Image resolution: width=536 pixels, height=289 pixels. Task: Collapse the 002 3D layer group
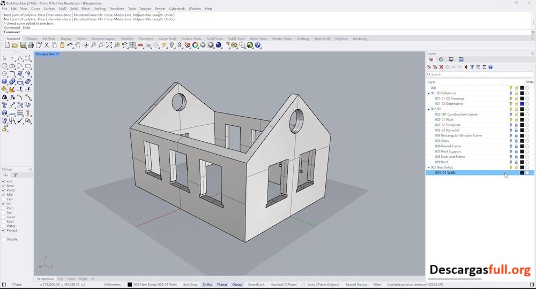[428, 109]
